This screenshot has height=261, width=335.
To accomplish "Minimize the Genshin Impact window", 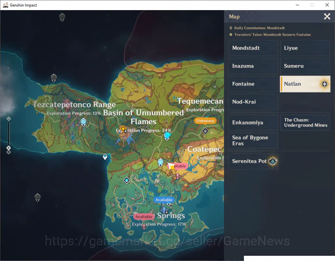I will pyautogui.click(x=297, y=5).
